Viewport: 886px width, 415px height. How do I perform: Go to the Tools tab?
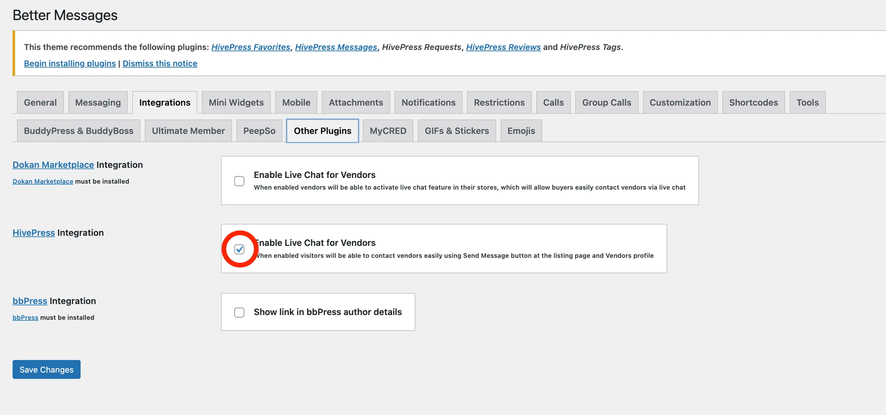click(808, 103)
